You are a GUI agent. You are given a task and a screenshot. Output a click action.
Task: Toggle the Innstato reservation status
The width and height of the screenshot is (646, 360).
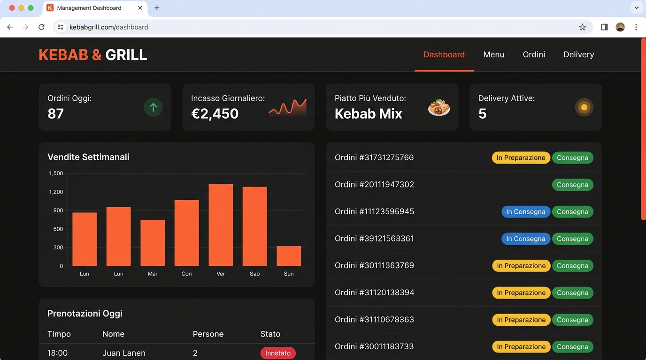[x=278, y=352]
